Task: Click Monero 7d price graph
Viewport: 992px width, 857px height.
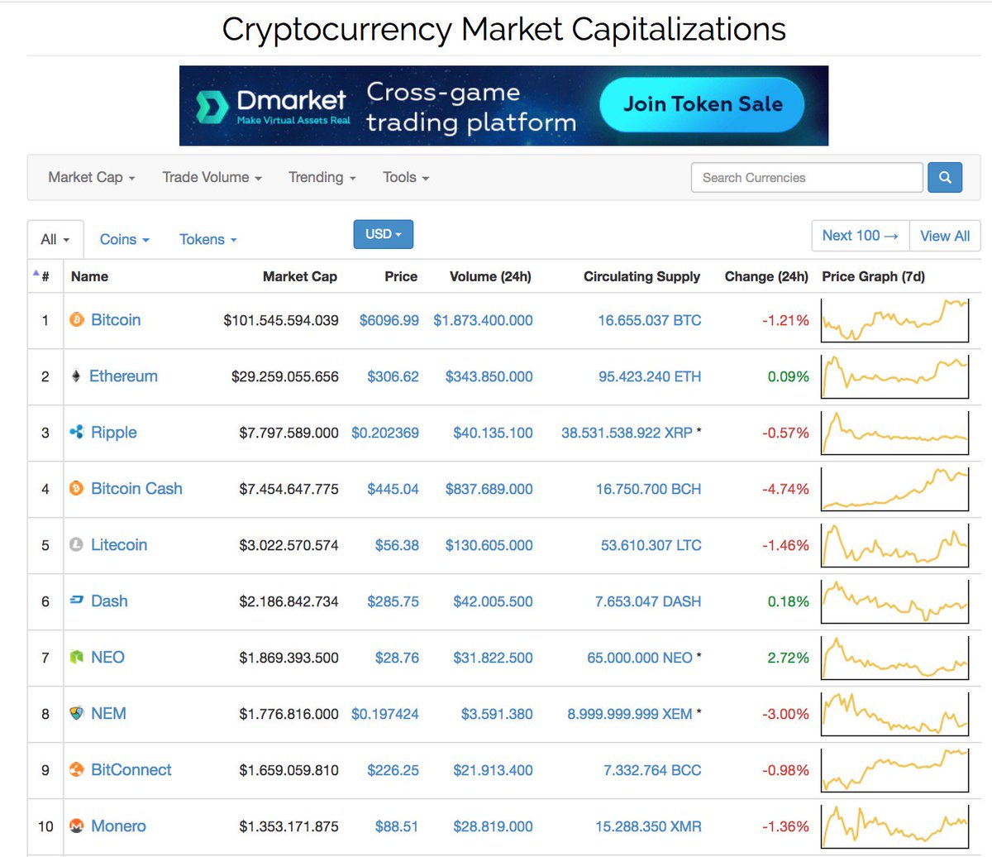Action: point(894,826)
